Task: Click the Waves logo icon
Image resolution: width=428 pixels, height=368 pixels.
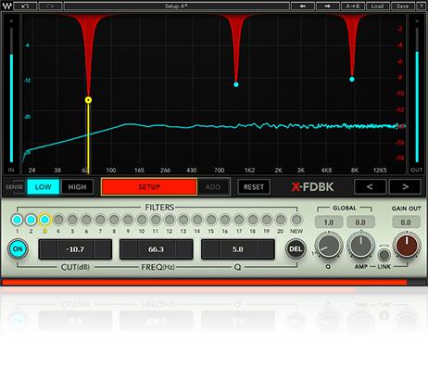Action: point(6,6)
